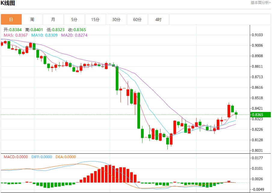Switch to the 4时 interval tab
The width and height of the screenshot is (272, 193).
pos(158,20)
